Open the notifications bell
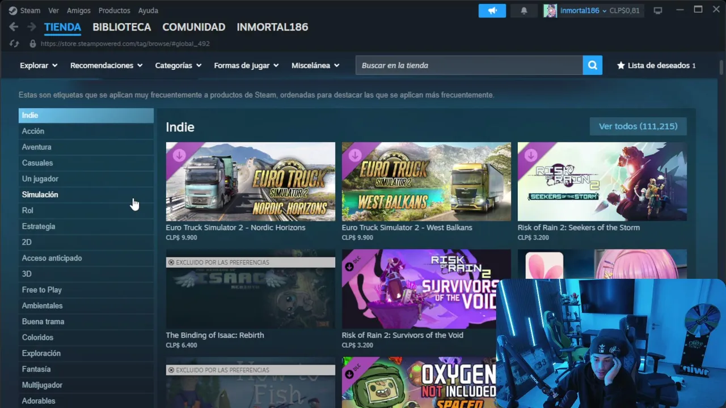 click(524, 11)
